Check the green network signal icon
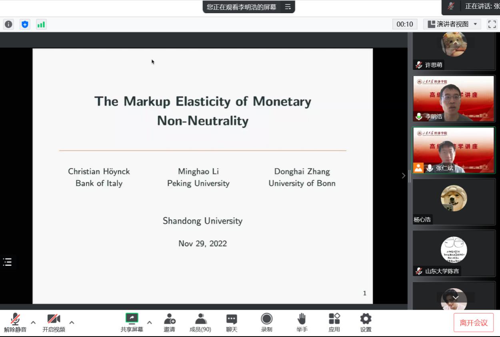The width and height of the screenshot is (500, 337). point(41,24)
